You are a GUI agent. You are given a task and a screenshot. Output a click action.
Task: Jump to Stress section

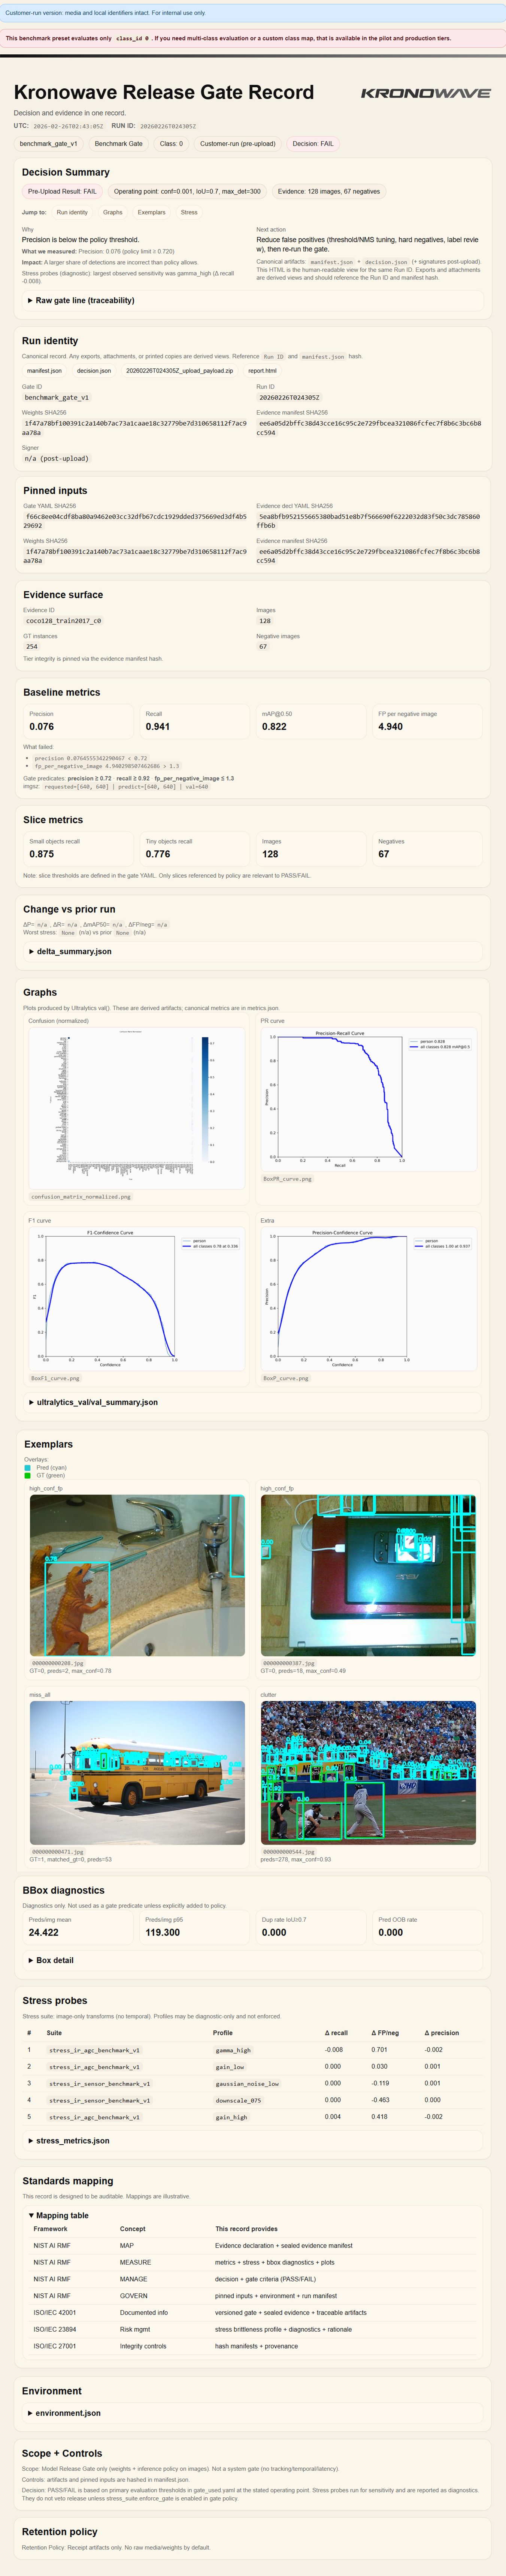click(x=189, y=212)
